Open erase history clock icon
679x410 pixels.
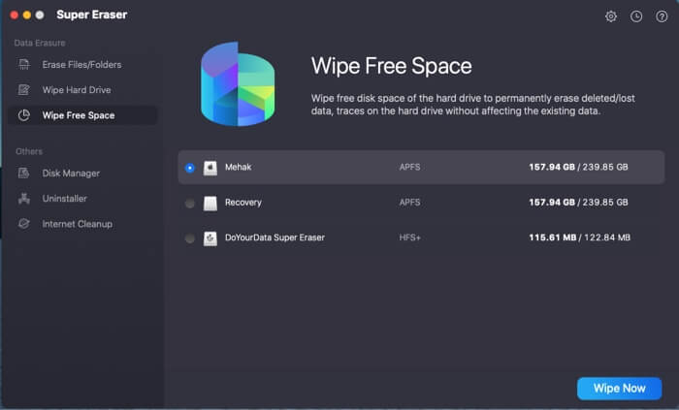(636, 16)
